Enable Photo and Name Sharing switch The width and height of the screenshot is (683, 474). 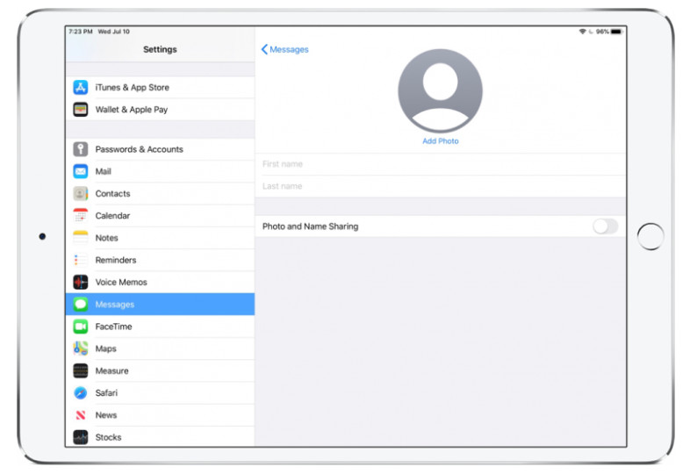(x=606, y=226)
